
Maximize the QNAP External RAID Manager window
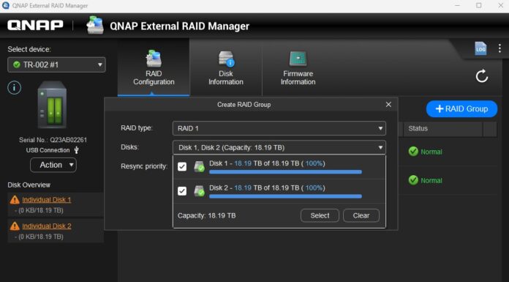coord(479,6)
